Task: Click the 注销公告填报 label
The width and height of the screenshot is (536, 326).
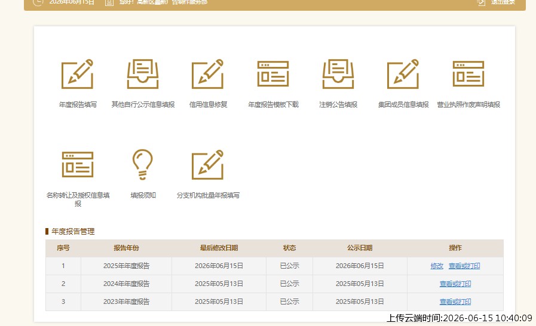Action: 338,104
